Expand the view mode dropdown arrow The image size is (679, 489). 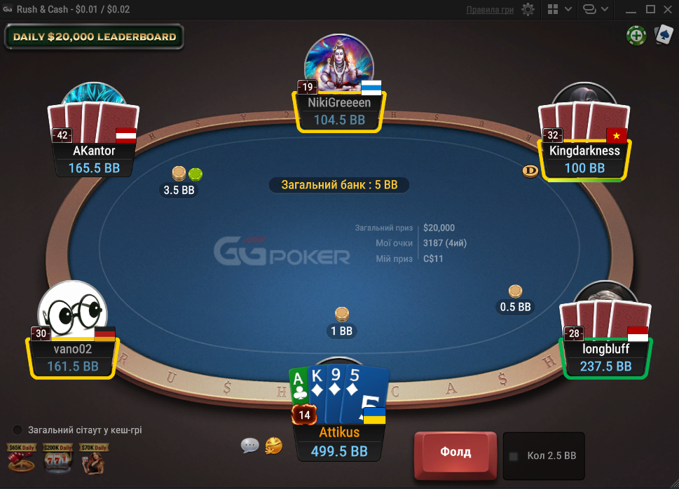(x=605, y=9)
